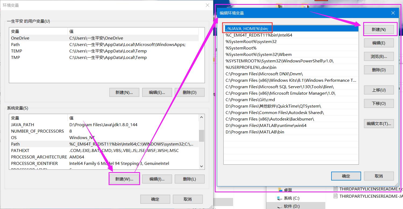Select JAVA_PATH system variable row

click(x=104, y=125)
